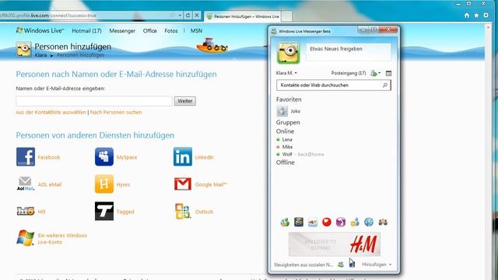Click the Google Mail envelope icon
The width and height of the screenshot is (498, 280).
tap(183, 184)
